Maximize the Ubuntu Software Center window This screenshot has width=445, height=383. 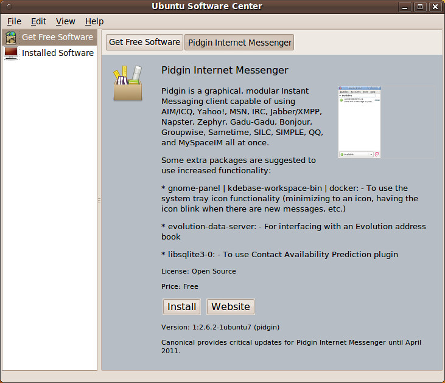pos(420,7)
